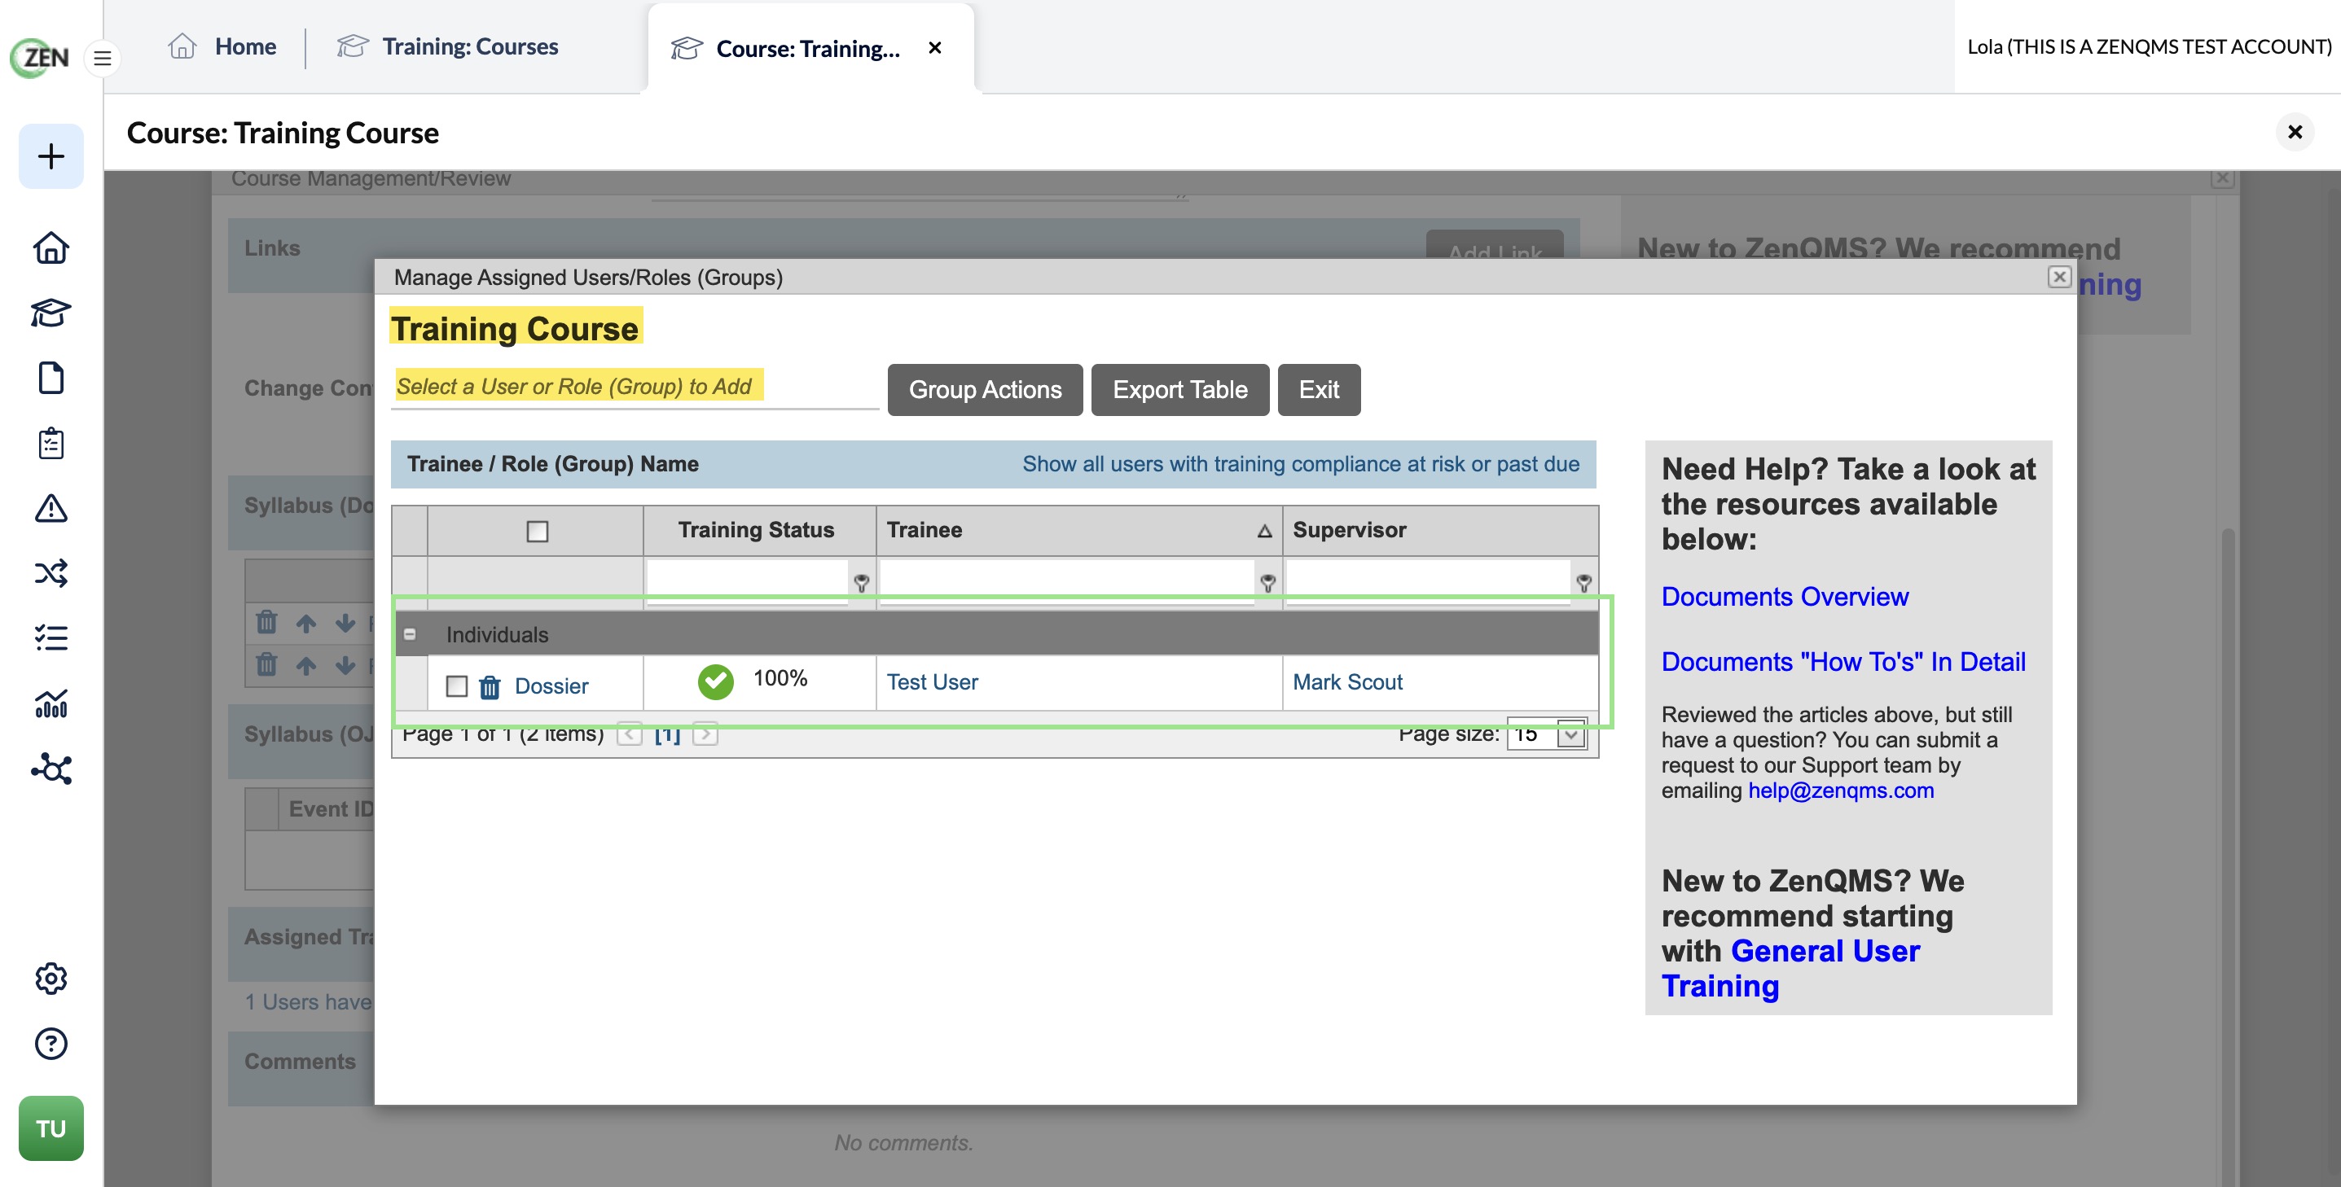Click the help@zenqms.com email link
Image resolution: width=2341 pixels, height=1187 pixels.
pos(1840,791)
